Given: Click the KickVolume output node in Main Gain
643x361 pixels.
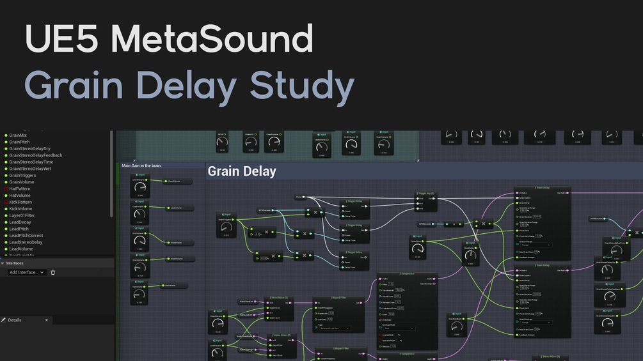Looking at the screenshot, I should tap(180, 243).
